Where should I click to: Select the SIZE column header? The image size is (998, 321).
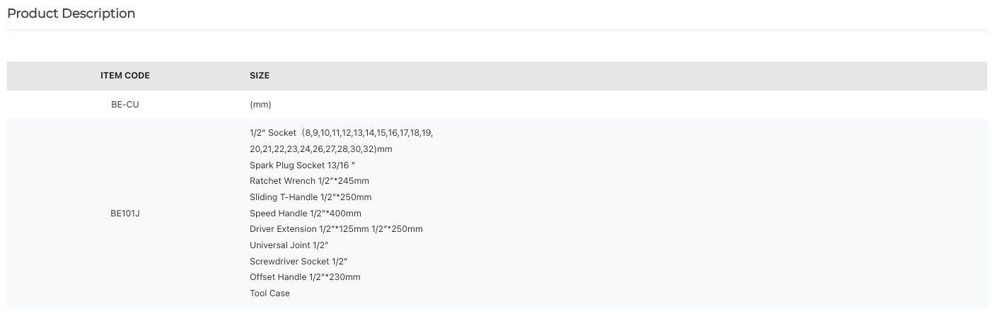pyautogui.click(x=260, y=76)
